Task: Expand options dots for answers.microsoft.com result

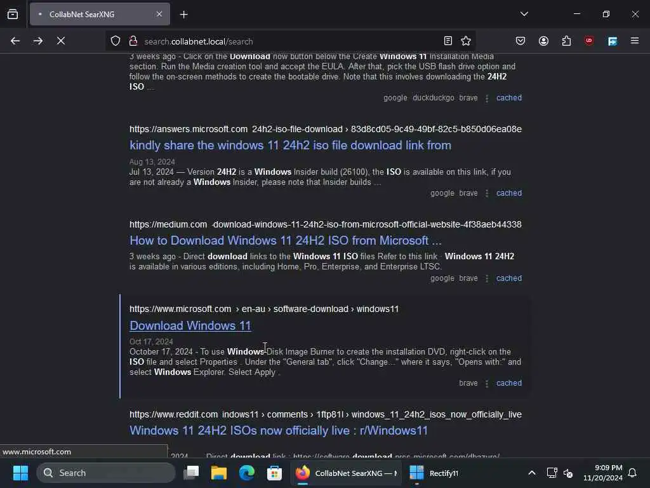Action: (487, 193)
